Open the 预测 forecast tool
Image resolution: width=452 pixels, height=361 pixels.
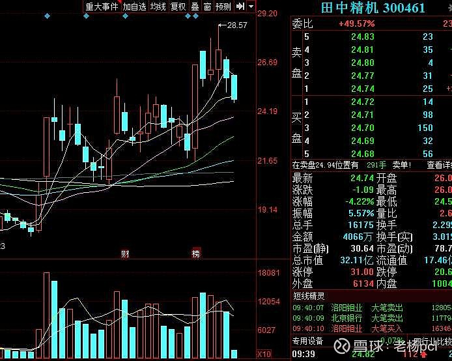click(223, 7)
